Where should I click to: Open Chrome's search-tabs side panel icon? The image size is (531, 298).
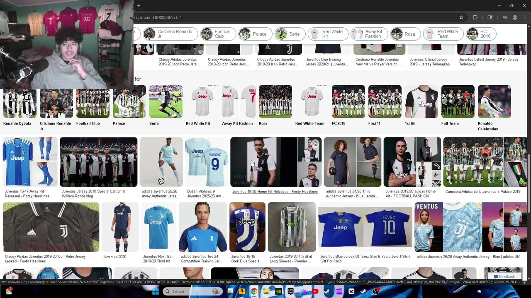tap(490, 17)
